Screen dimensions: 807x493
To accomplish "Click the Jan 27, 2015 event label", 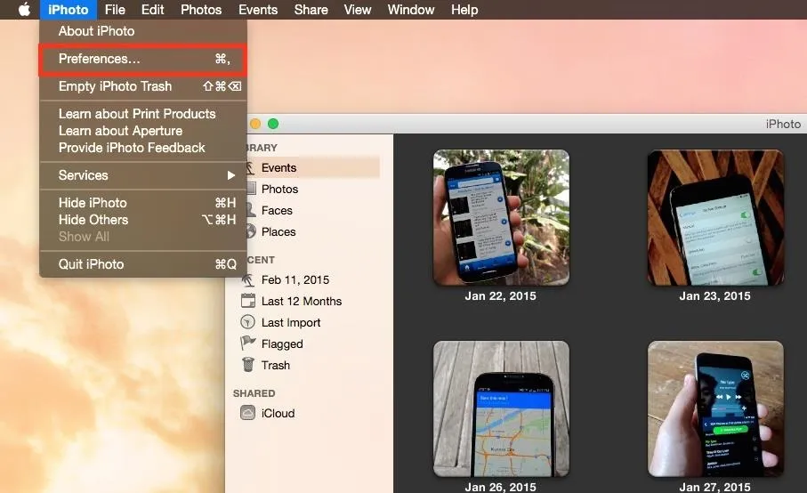I will pyautogui.click(x=714, y=486).
